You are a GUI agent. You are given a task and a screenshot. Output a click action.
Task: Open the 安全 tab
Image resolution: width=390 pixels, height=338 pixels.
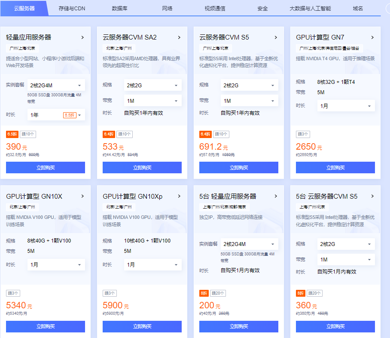(x=263, y=9)
